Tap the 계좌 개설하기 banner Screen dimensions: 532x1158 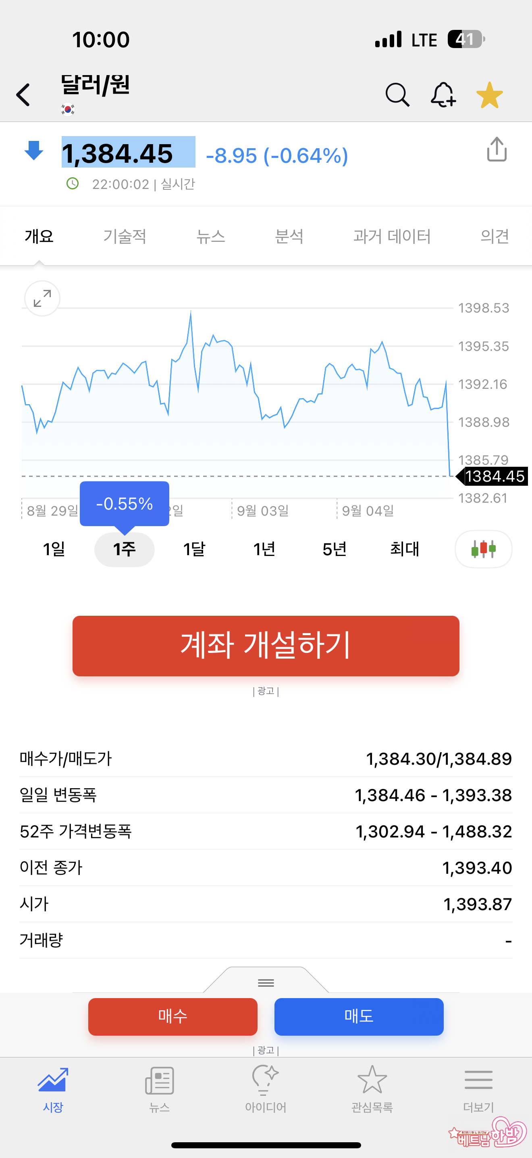[x=266, y=646]
